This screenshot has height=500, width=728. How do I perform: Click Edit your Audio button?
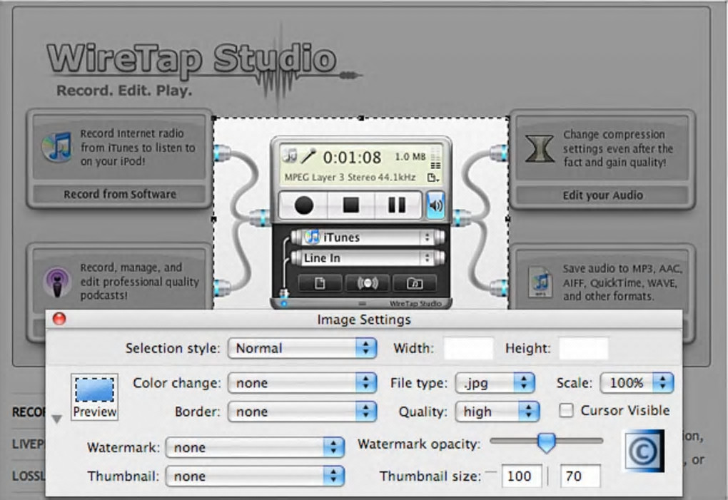(602, 195)
